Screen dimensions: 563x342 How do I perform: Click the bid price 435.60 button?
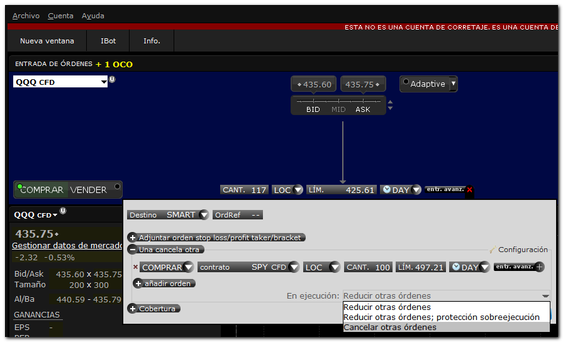[x=313, y=85]
